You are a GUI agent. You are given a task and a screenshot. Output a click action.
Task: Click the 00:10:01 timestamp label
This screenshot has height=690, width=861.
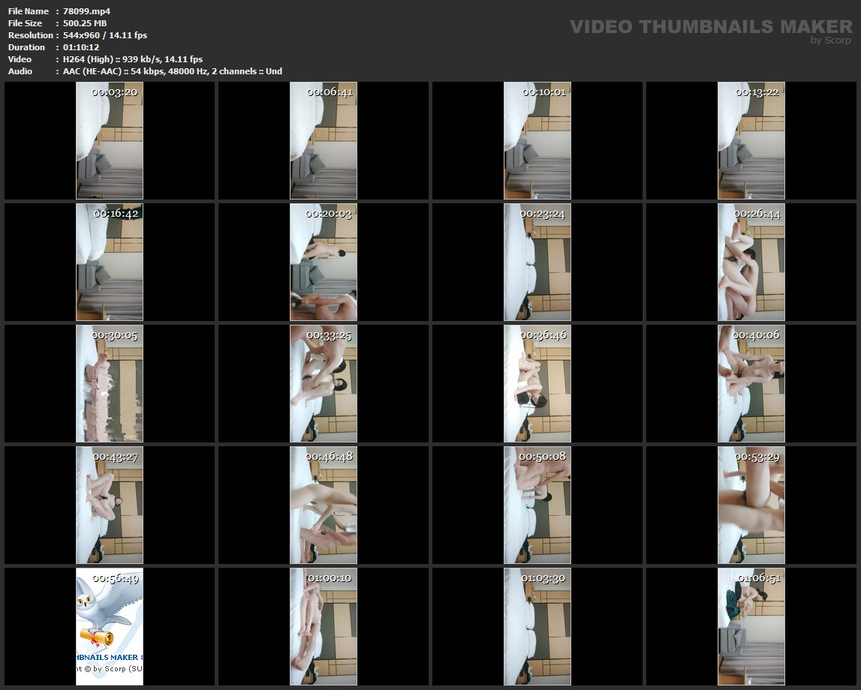[544, 92]
